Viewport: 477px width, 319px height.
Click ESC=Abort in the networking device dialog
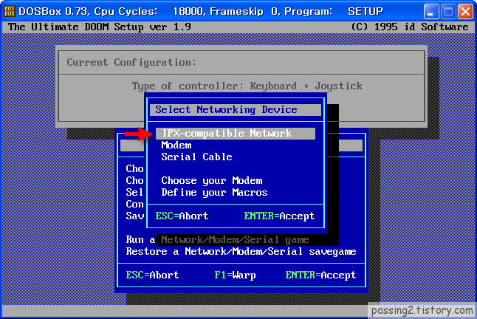(x=182, y=216)
